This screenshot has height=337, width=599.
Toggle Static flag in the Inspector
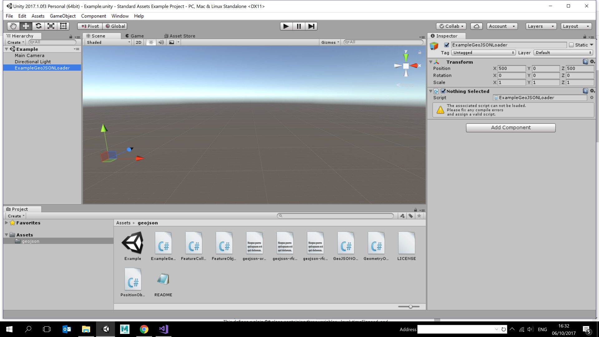tap(572, 45)
